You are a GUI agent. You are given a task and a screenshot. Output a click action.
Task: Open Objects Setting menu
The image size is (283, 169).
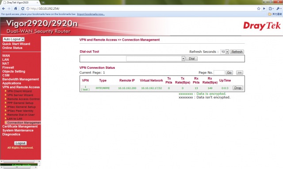click(14, 71)
